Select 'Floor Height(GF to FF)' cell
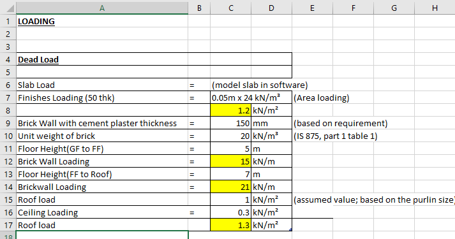The image size is (455, 239). click(x=102, y=148)
